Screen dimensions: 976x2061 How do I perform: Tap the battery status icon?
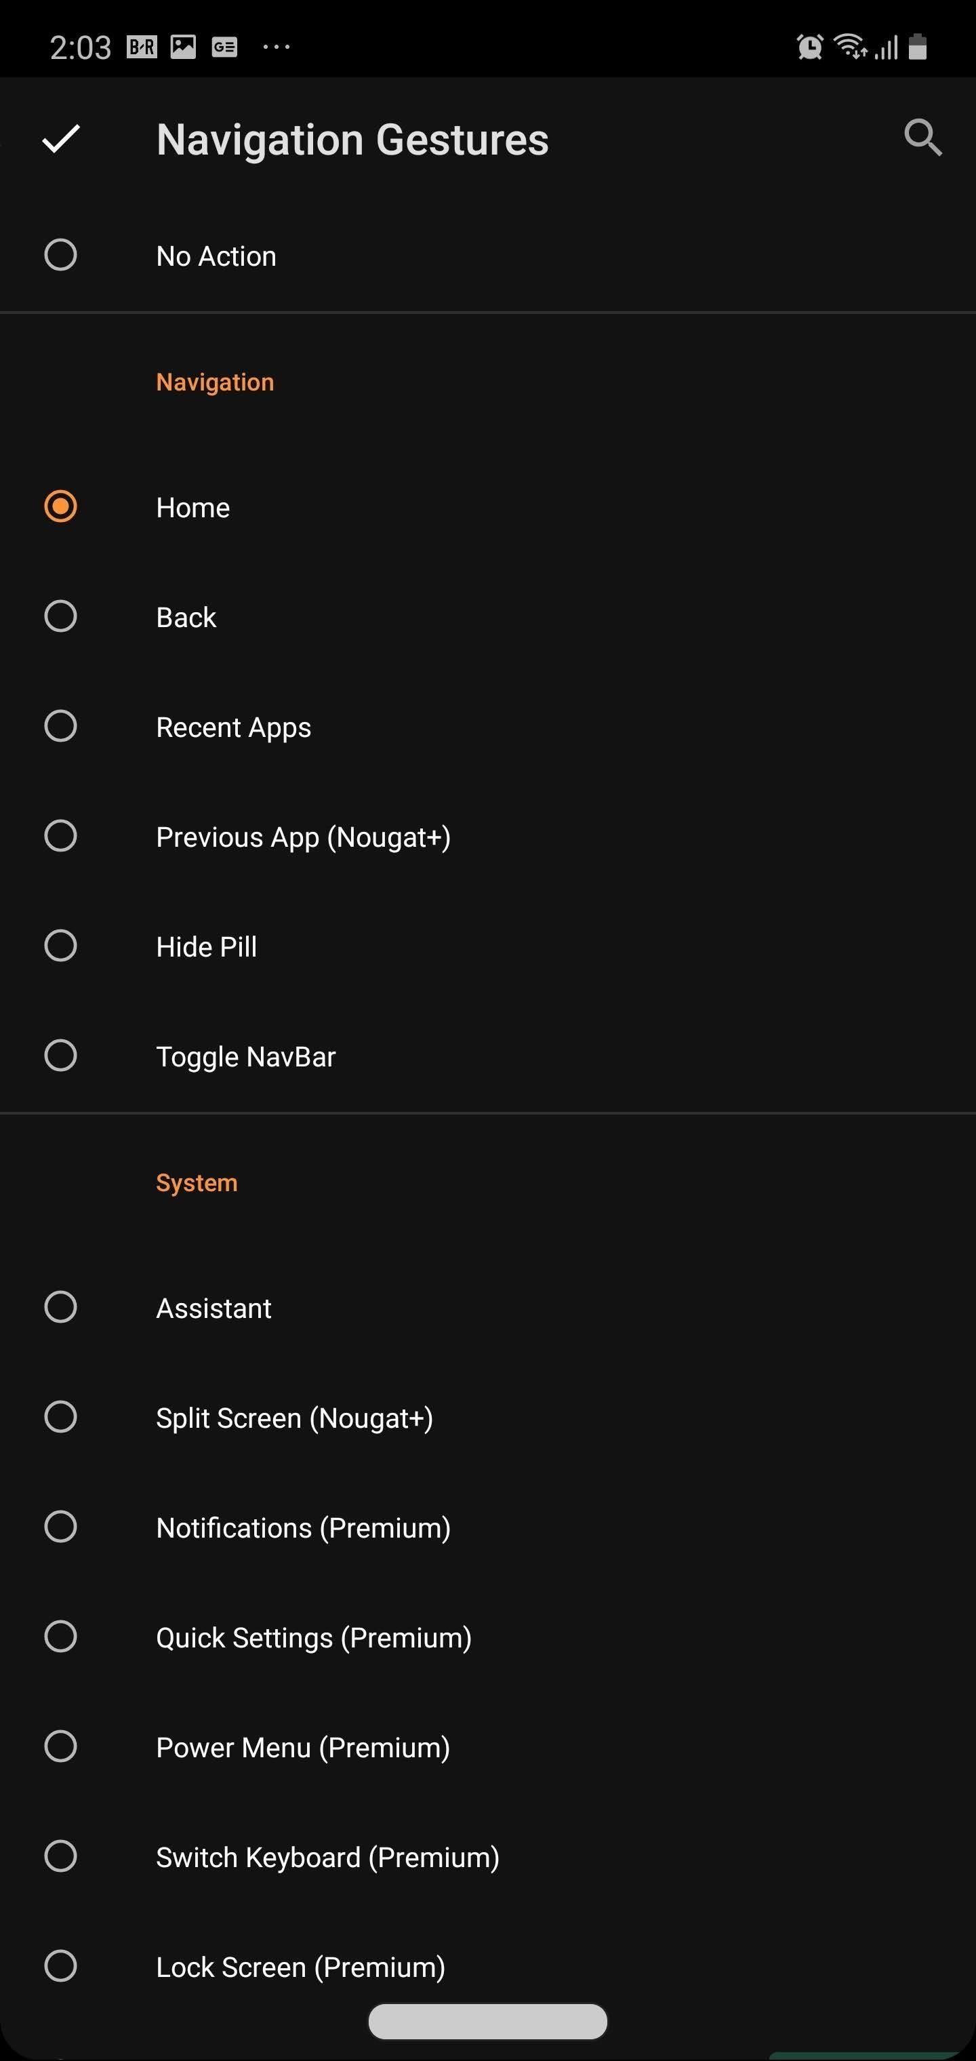point(918,46)
